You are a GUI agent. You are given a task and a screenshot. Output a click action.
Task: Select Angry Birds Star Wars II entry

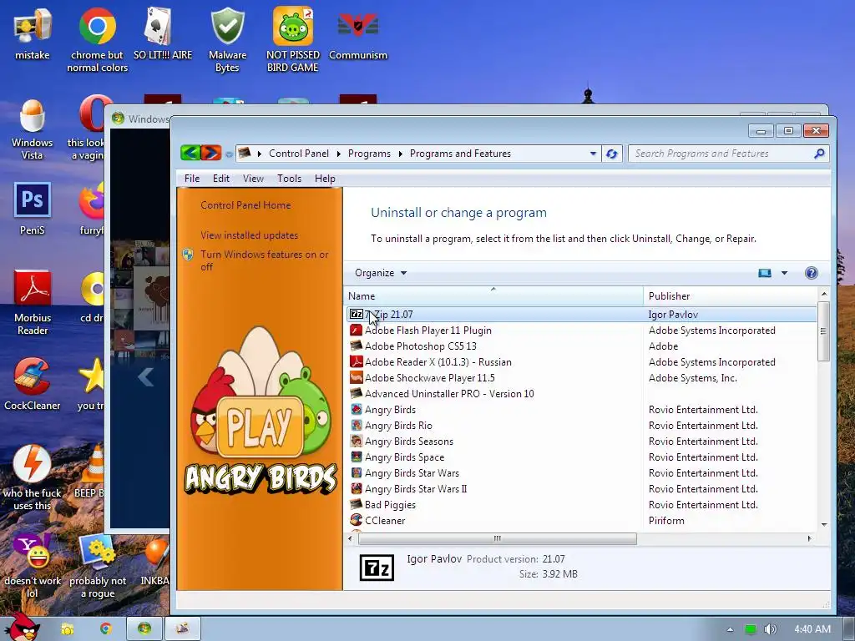pos(582,489)
